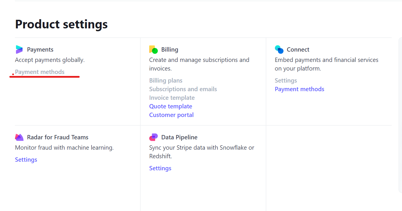
Task: Open the Quote template link
Action: (170, 106)
